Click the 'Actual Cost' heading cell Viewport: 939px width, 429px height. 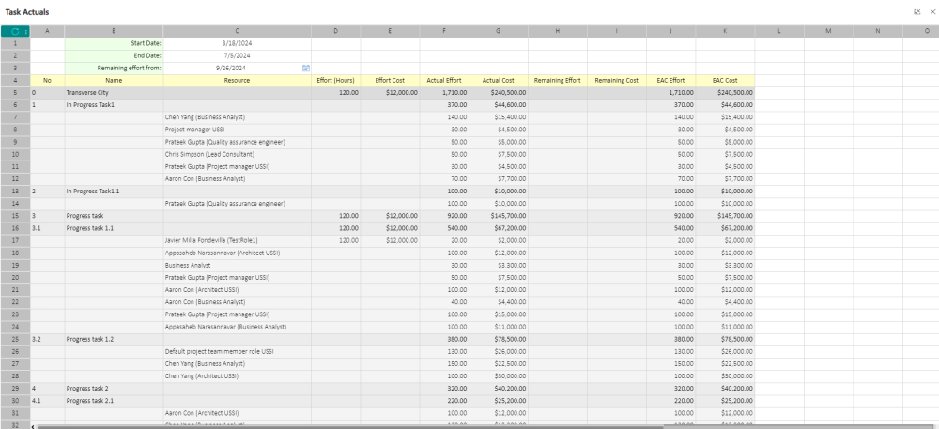499,80
